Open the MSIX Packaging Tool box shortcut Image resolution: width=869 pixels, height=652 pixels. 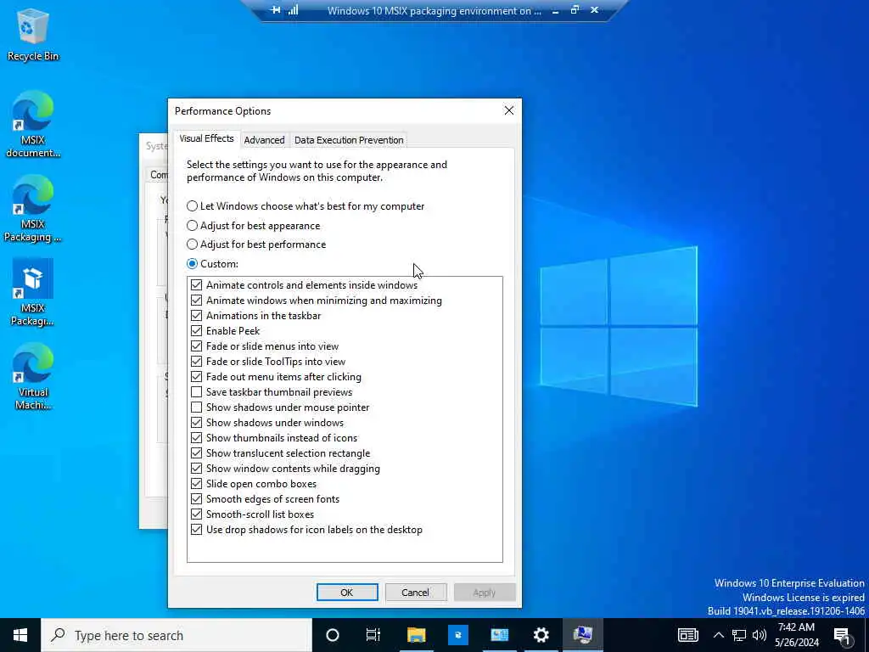32,293
